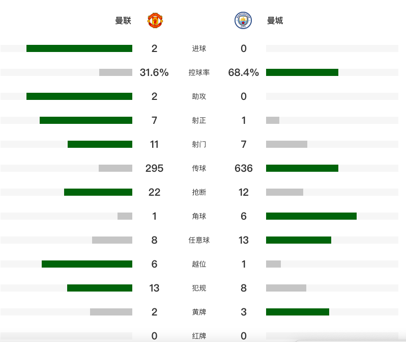This screenshot has width=406, height=342.
Task: Click 曼联's green 越位 bar
Action: (x=87, y=264)
